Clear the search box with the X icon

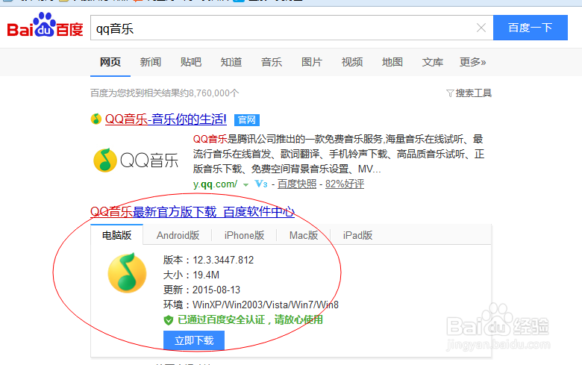[x=481, y=28]
